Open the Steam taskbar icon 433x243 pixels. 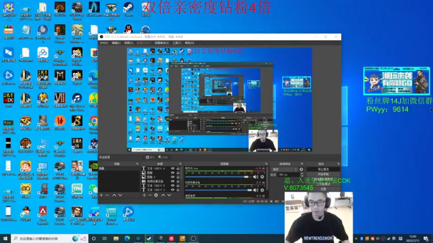(149, 239)
